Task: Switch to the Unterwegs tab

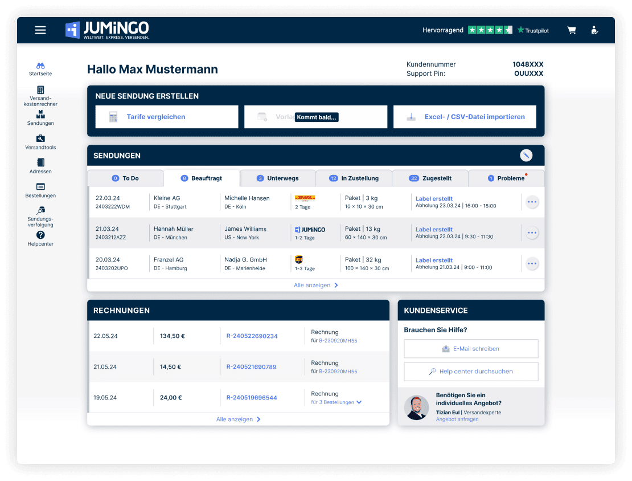Action: tap(278, 178)
